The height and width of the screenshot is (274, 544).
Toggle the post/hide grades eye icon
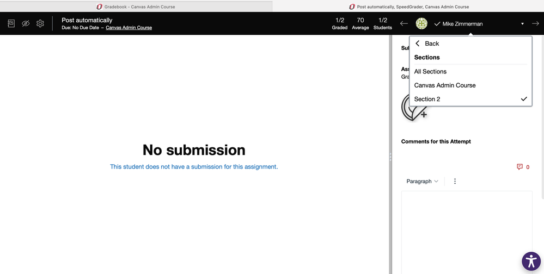(x=26, y=24)
